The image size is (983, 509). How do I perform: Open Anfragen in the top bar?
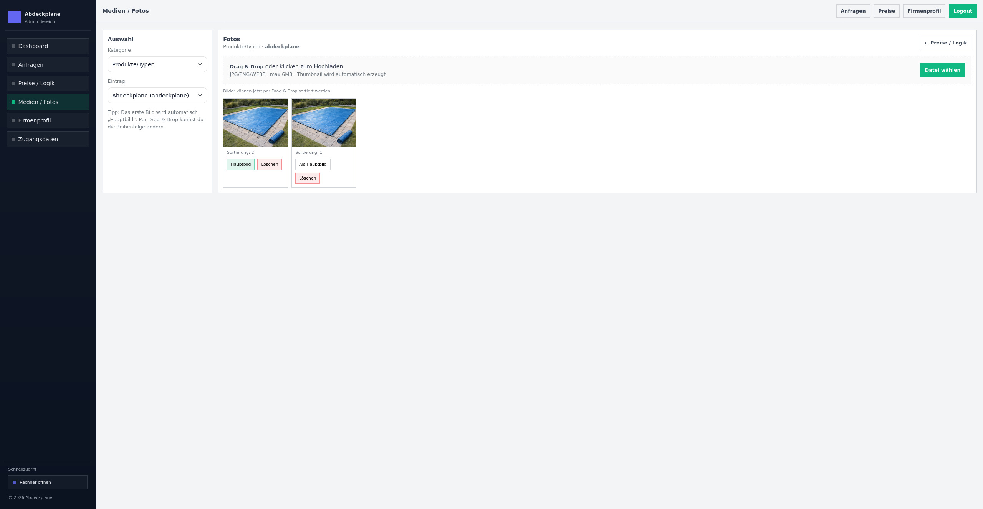click(x=853, y=11)
